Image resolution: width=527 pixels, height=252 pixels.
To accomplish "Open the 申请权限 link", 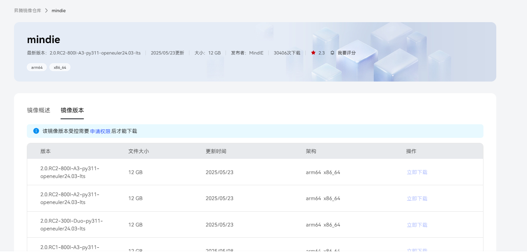I will pyautogui.click(x=100, y=131).
